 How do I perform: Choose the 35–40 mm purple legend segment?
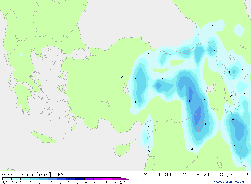[x=98, y=179]
